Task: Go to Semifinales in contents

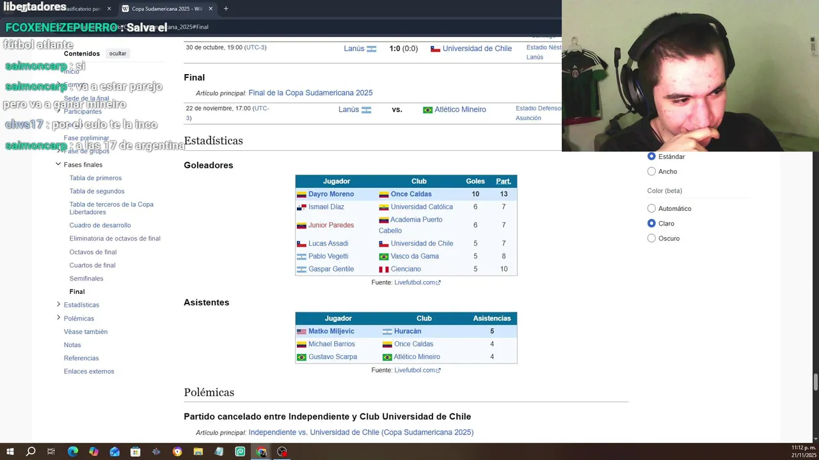Action: point(86,279)
